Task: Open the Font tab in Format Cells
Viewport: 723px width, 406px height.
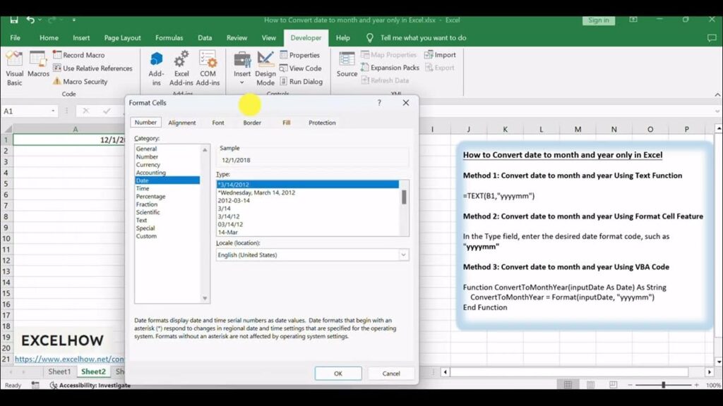Action: point(218,123)
